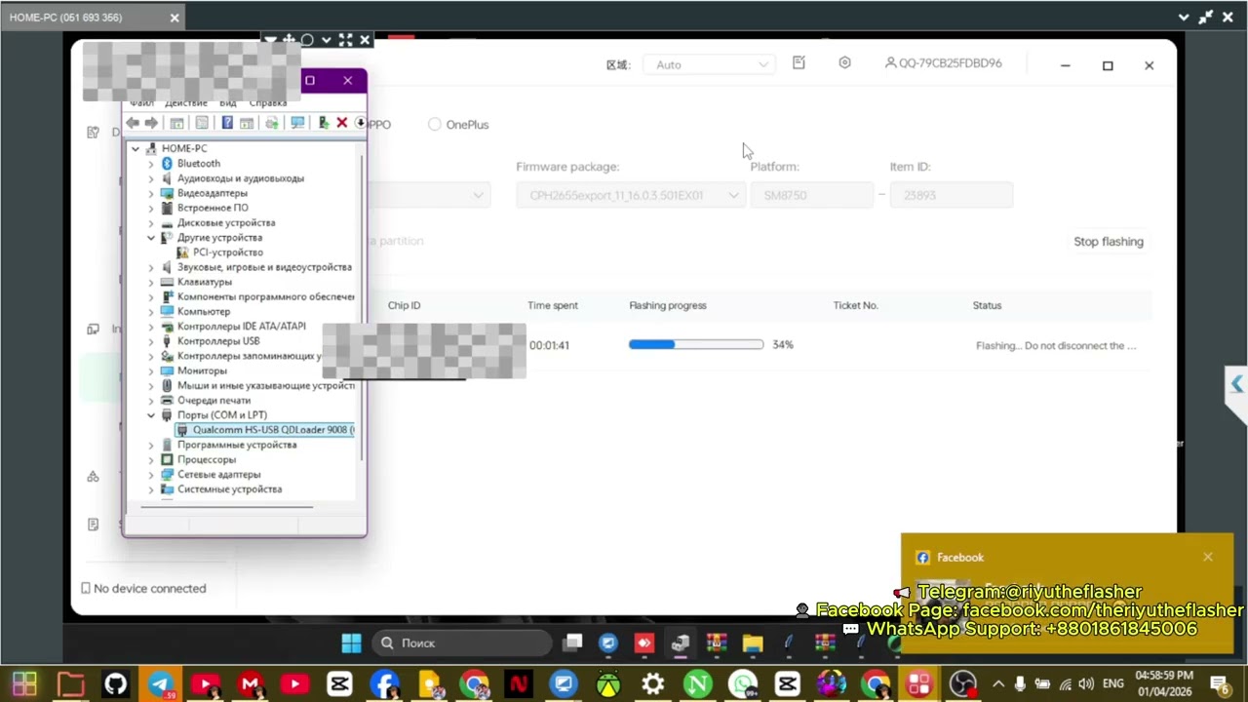Open Netflix from the taskbar

[x=519, y=684]
